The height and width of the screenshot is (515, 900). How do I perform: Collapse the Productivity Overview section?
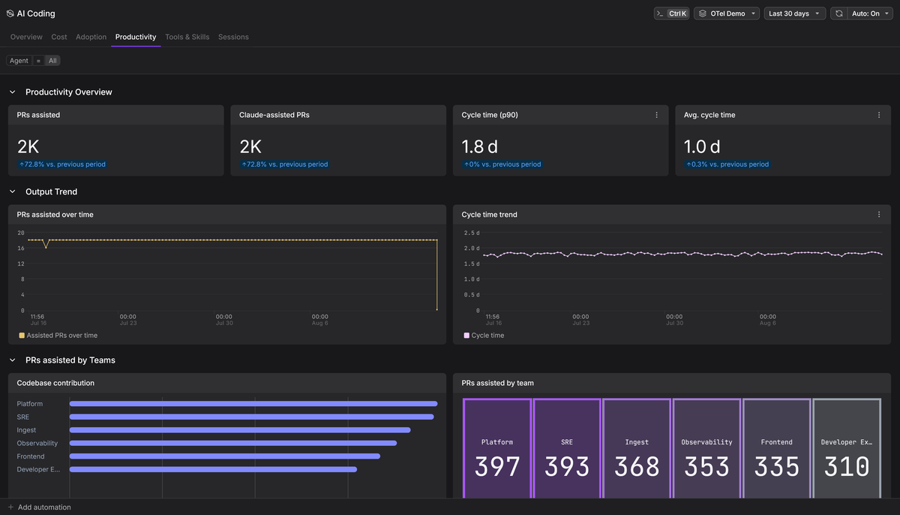click(x=12, y=92)
